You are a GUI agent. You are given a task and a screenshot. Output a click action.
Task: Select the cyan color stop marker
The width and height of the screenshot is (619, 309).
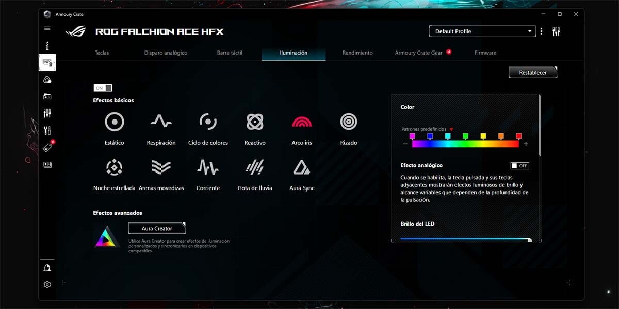coord(448,136)
